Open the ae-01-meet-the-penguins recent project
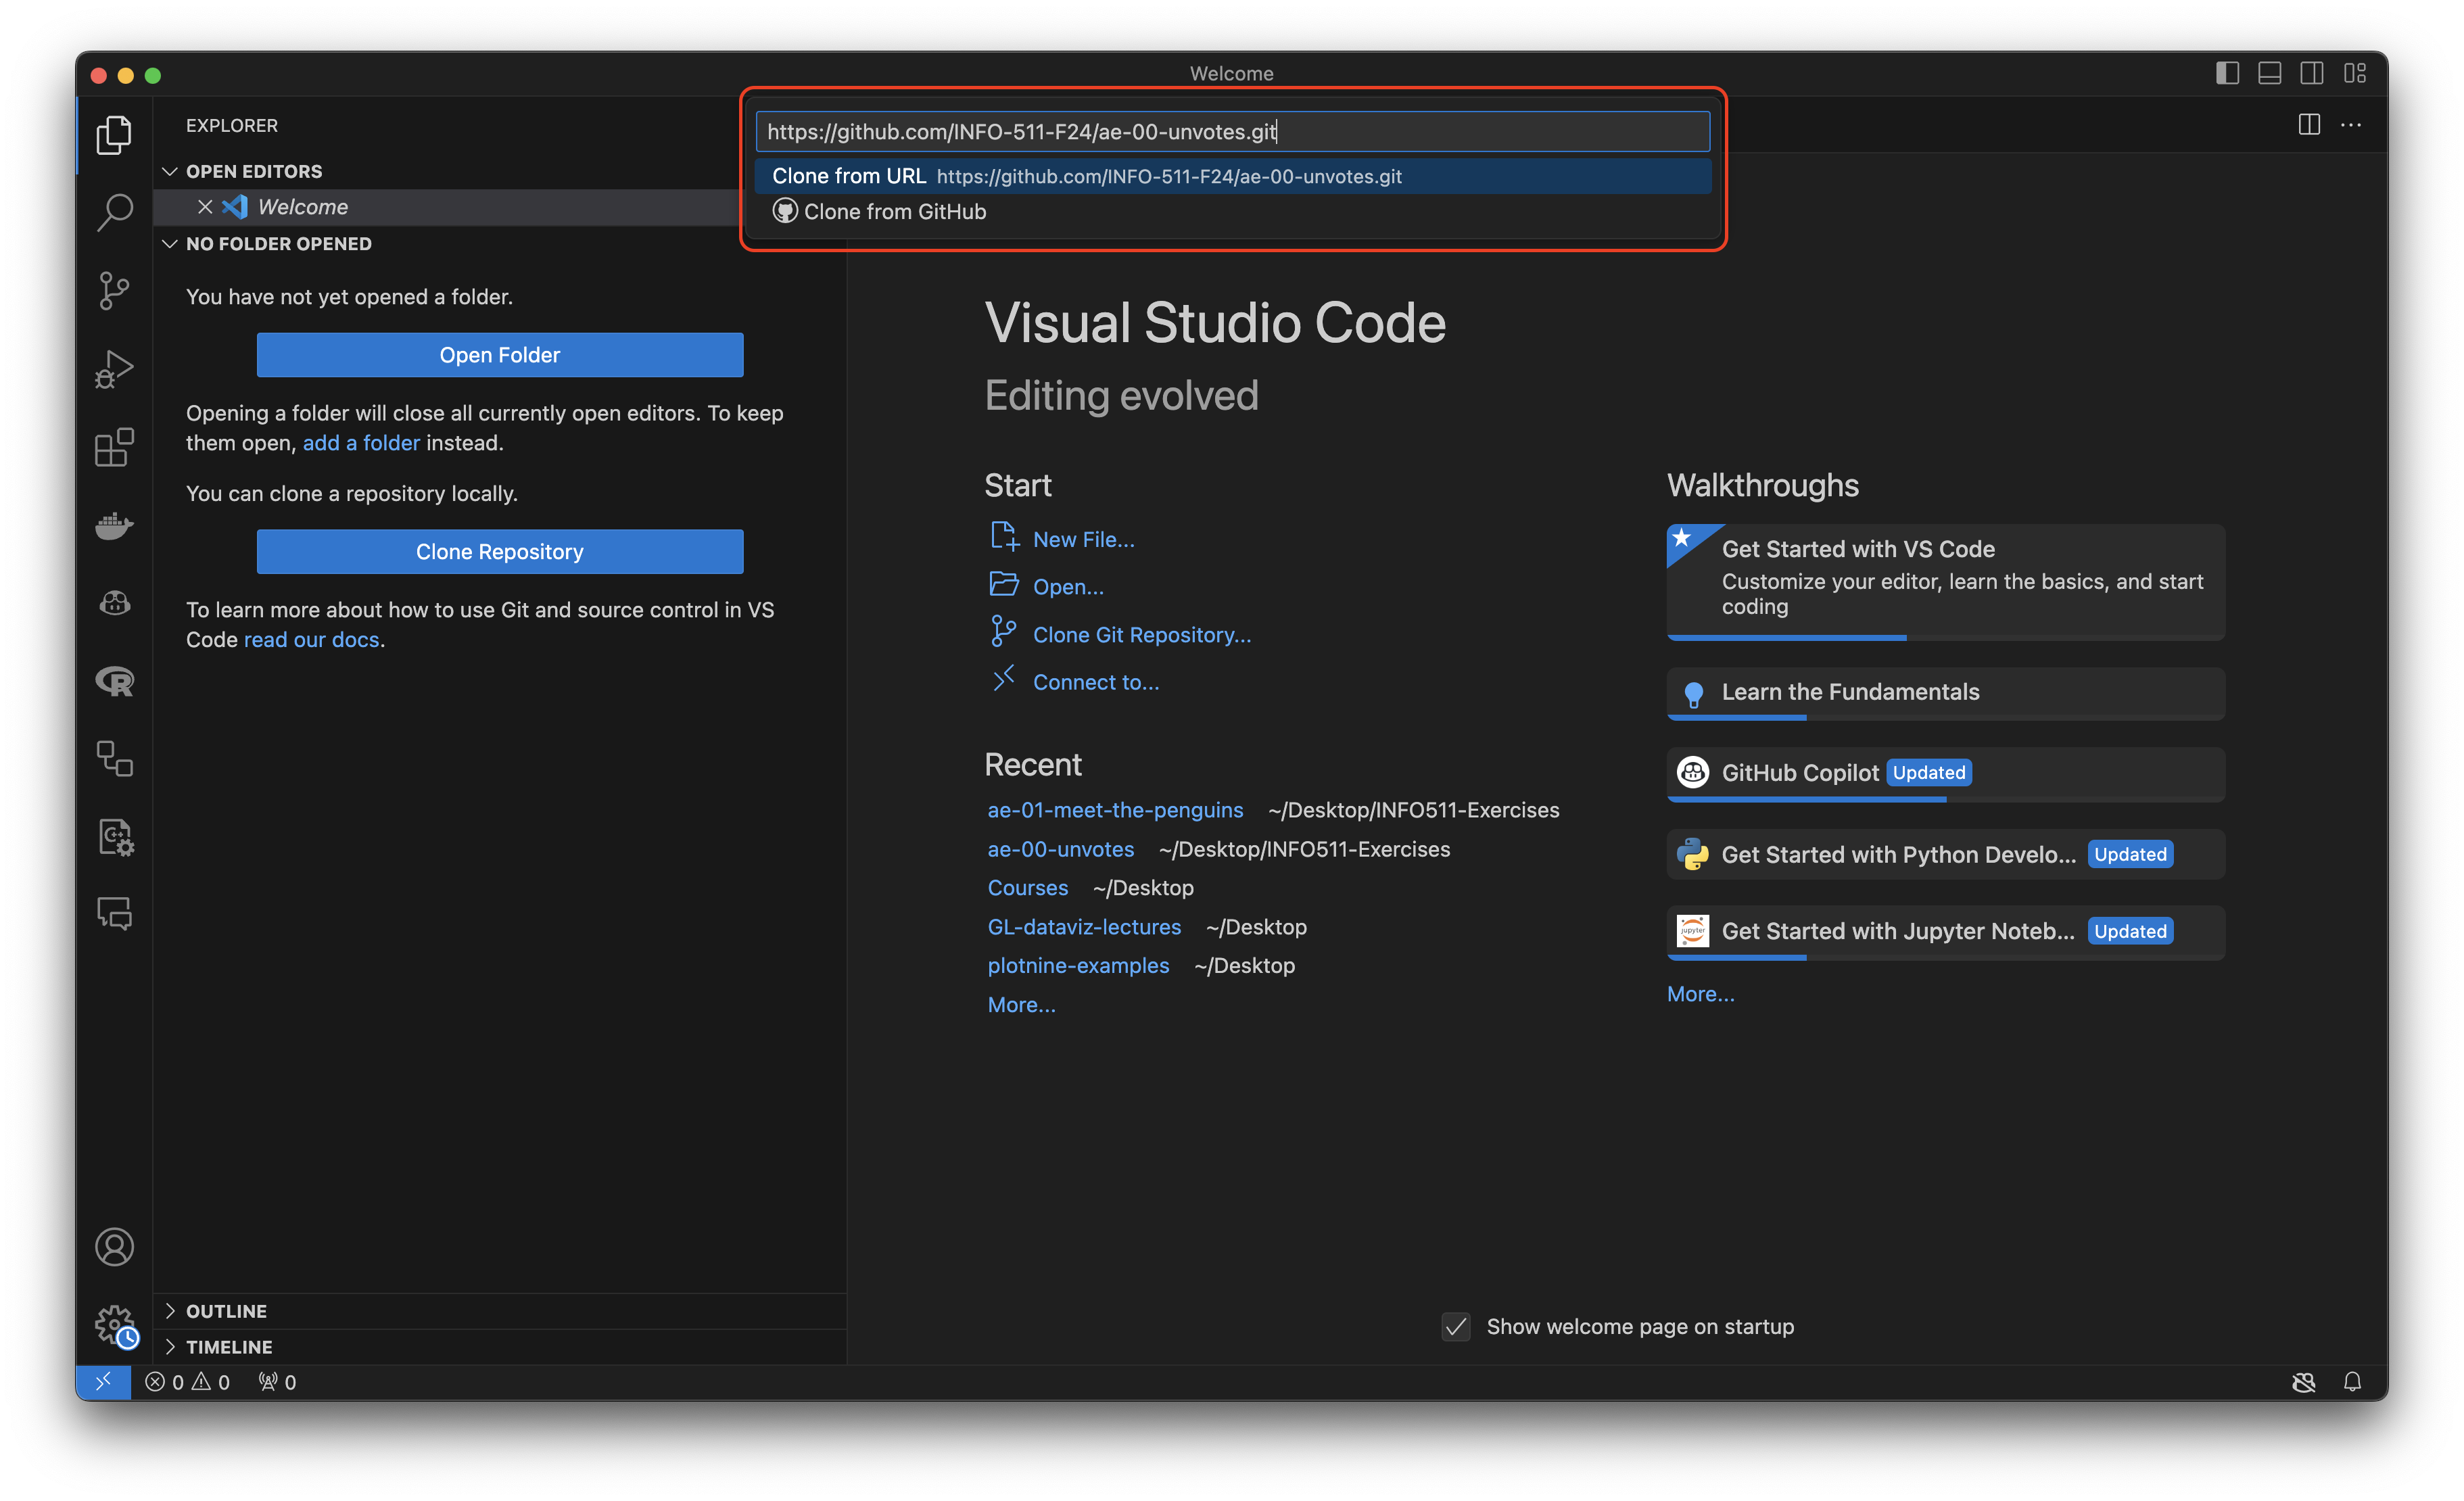 coord(1115,810)
